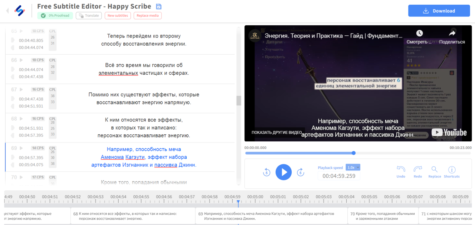Image resolution: width=475 pixels, height=225 pixels.
Task: Open the Shortcuts info icon
Action: point(452,170)
